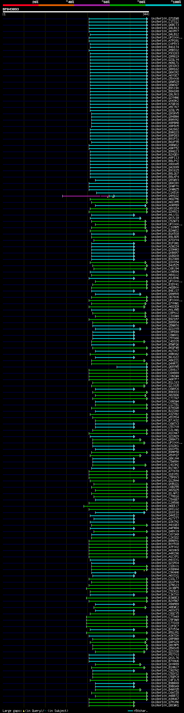
Task: Select hit label UniRef100_A6YGE7
Action: (x=165, y=76)
